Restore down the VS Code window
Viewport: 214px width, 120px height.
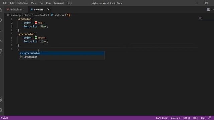tap(206, 3)
